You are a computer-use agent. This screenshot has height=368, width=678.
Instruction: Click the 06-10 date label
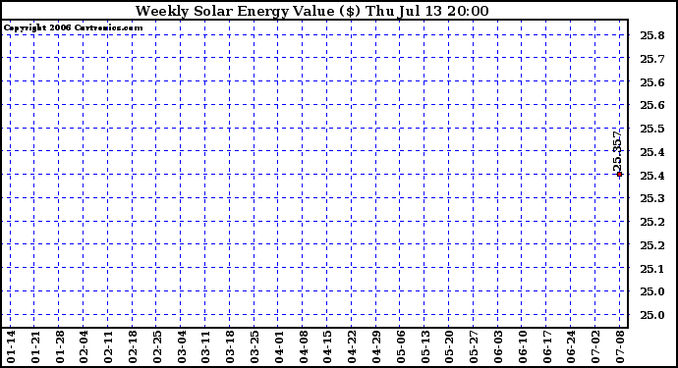coord(523,346)
